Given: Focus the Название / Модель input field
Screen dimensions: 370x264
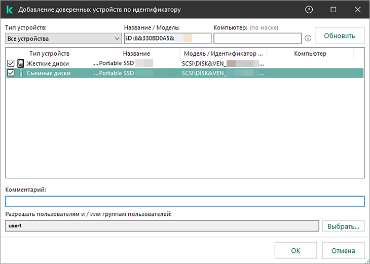Looking at the screenshot, I should 168,39.
